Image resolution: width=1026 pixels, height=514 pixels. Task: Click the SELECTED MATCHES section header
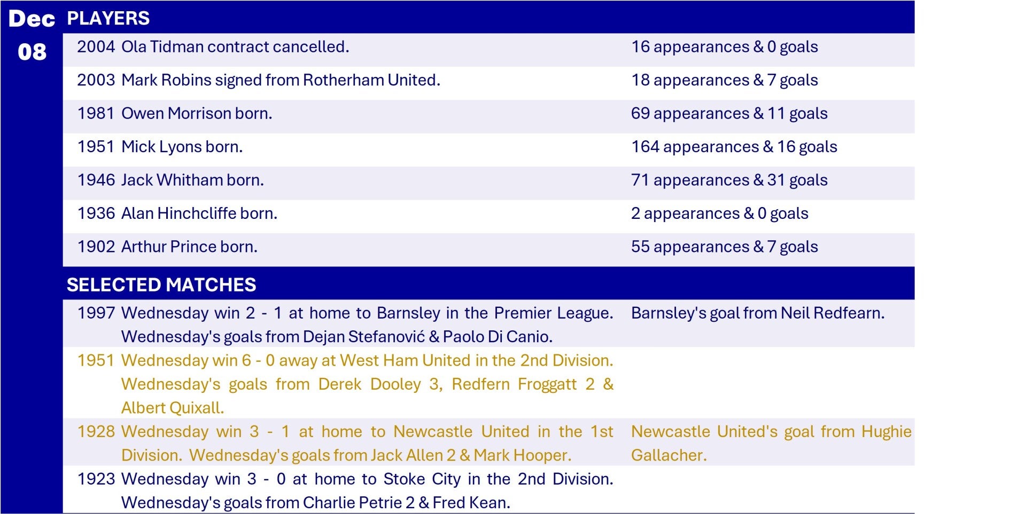point(161,284)
